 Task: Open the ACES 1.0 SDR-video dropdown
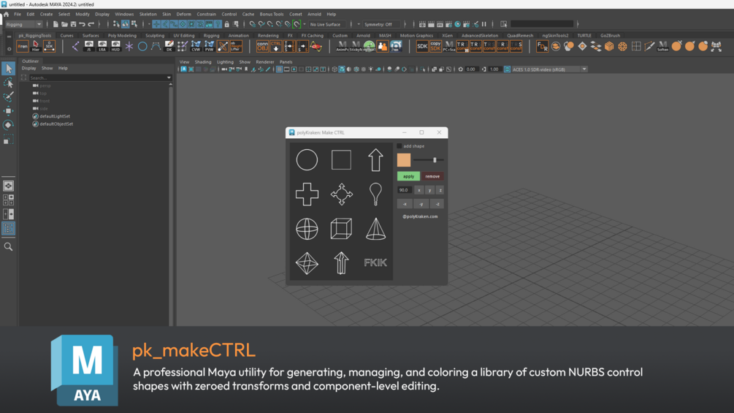pos(549,69)
